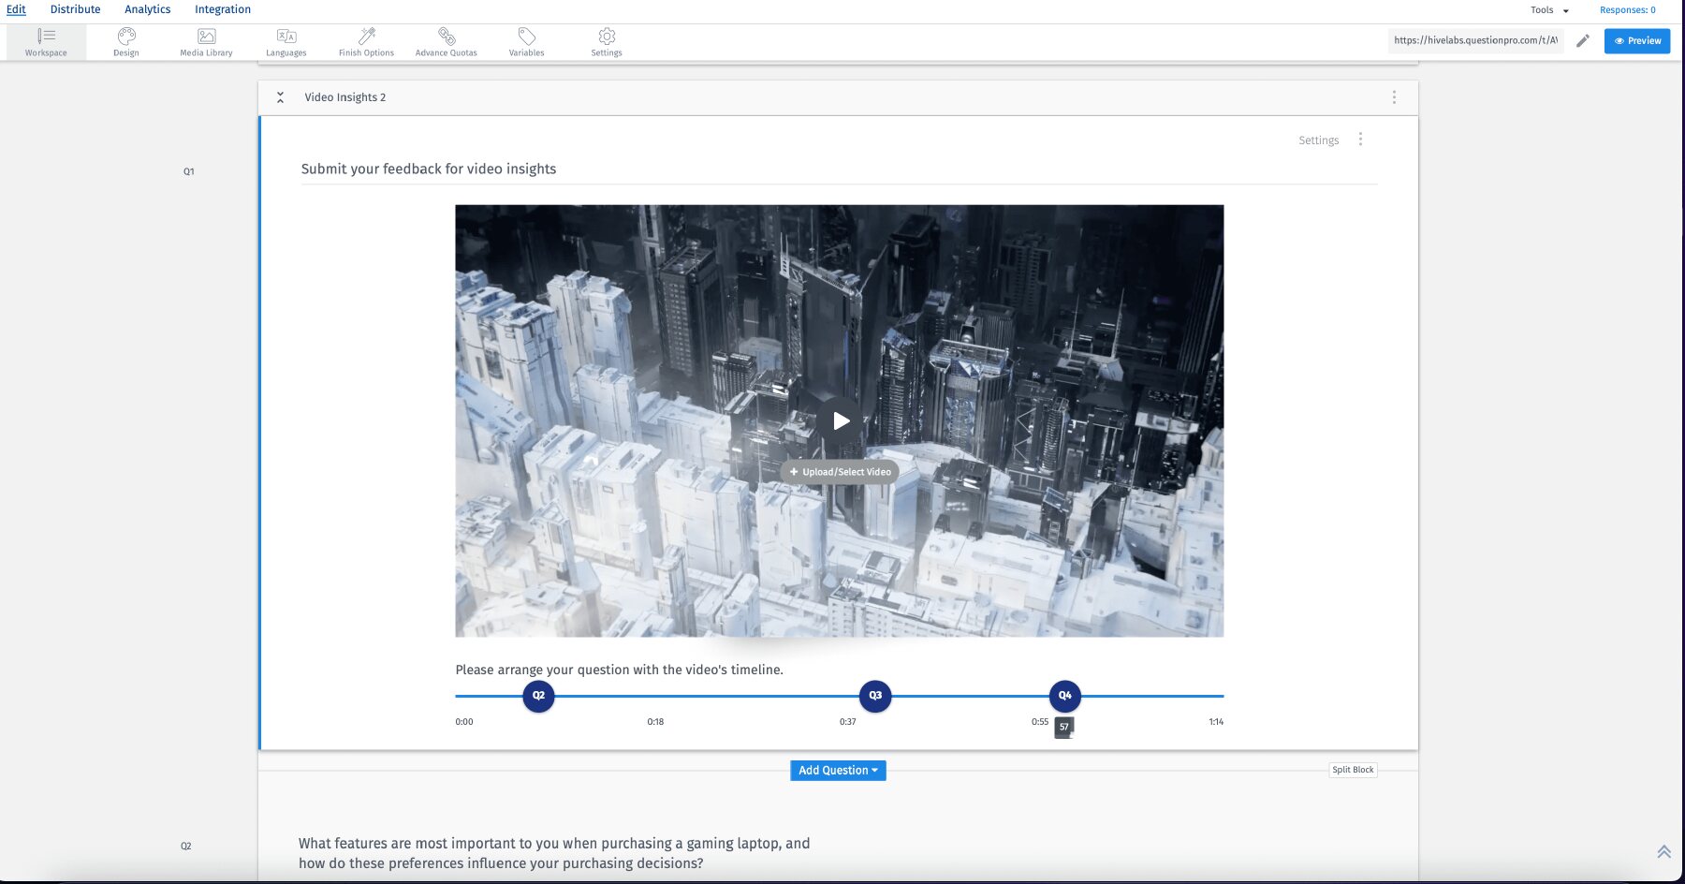Viewport: 1685px width, 884px height.
Task: Collapse the page using the bottom-right chevron
Action: pyautogui.click(x=1665, y=852)
